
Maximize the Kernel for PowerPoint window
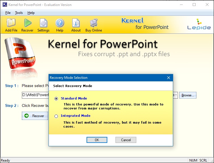pyautogui.click(x=194, y=5)
